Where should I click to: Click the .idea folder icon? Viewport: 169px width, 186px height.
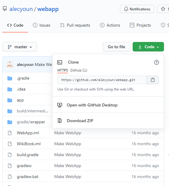pyautogui.click(x=10, y=89)
